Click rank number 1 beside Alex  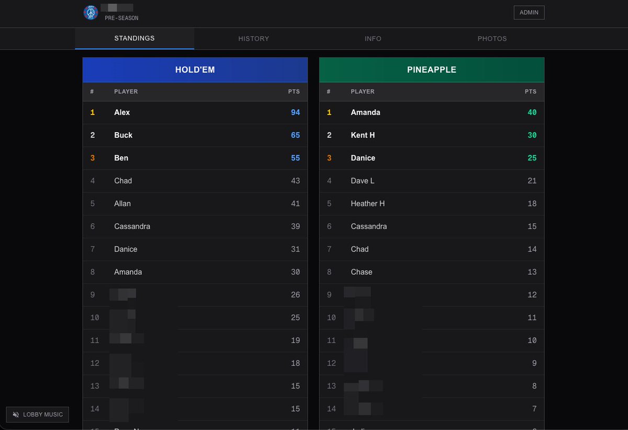[x=93, y=112]
